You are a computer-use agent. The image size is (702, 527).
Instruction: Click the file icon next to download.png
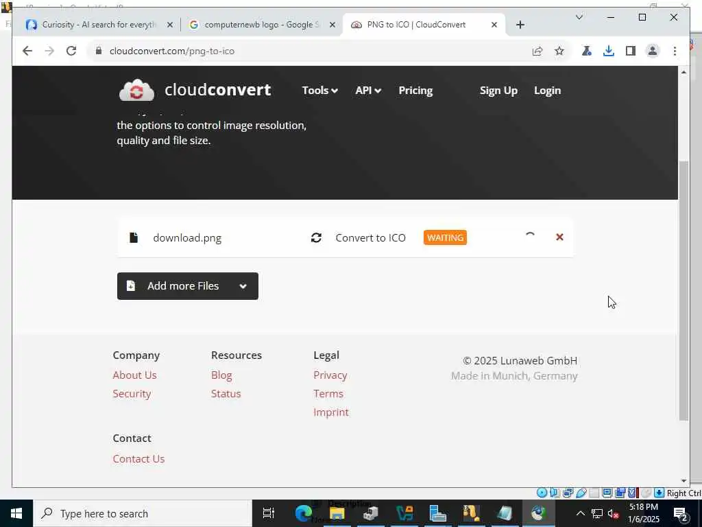pyautogui.click(x=134, y=237)
